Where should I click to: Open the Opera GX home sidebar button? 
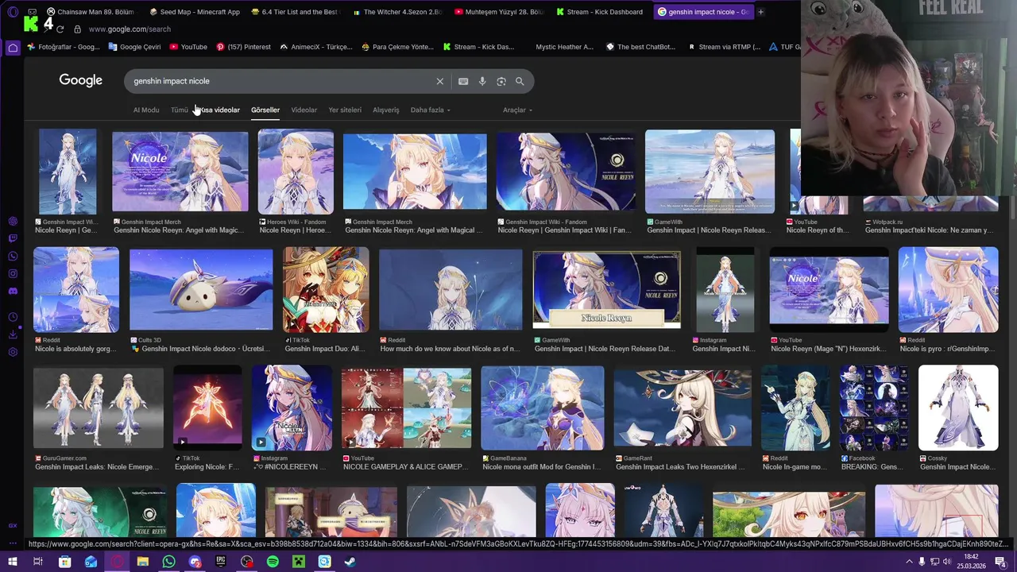(13, 48)
